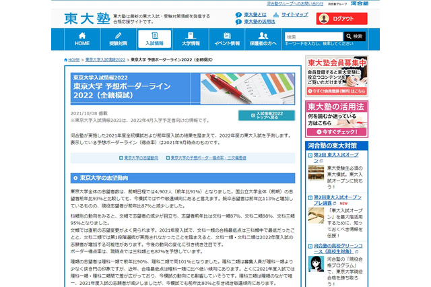Click arrow icon beside 第2回 東大入試オープン
The image size is (431, 287).
pyautogui.click(x=310, y=156)
